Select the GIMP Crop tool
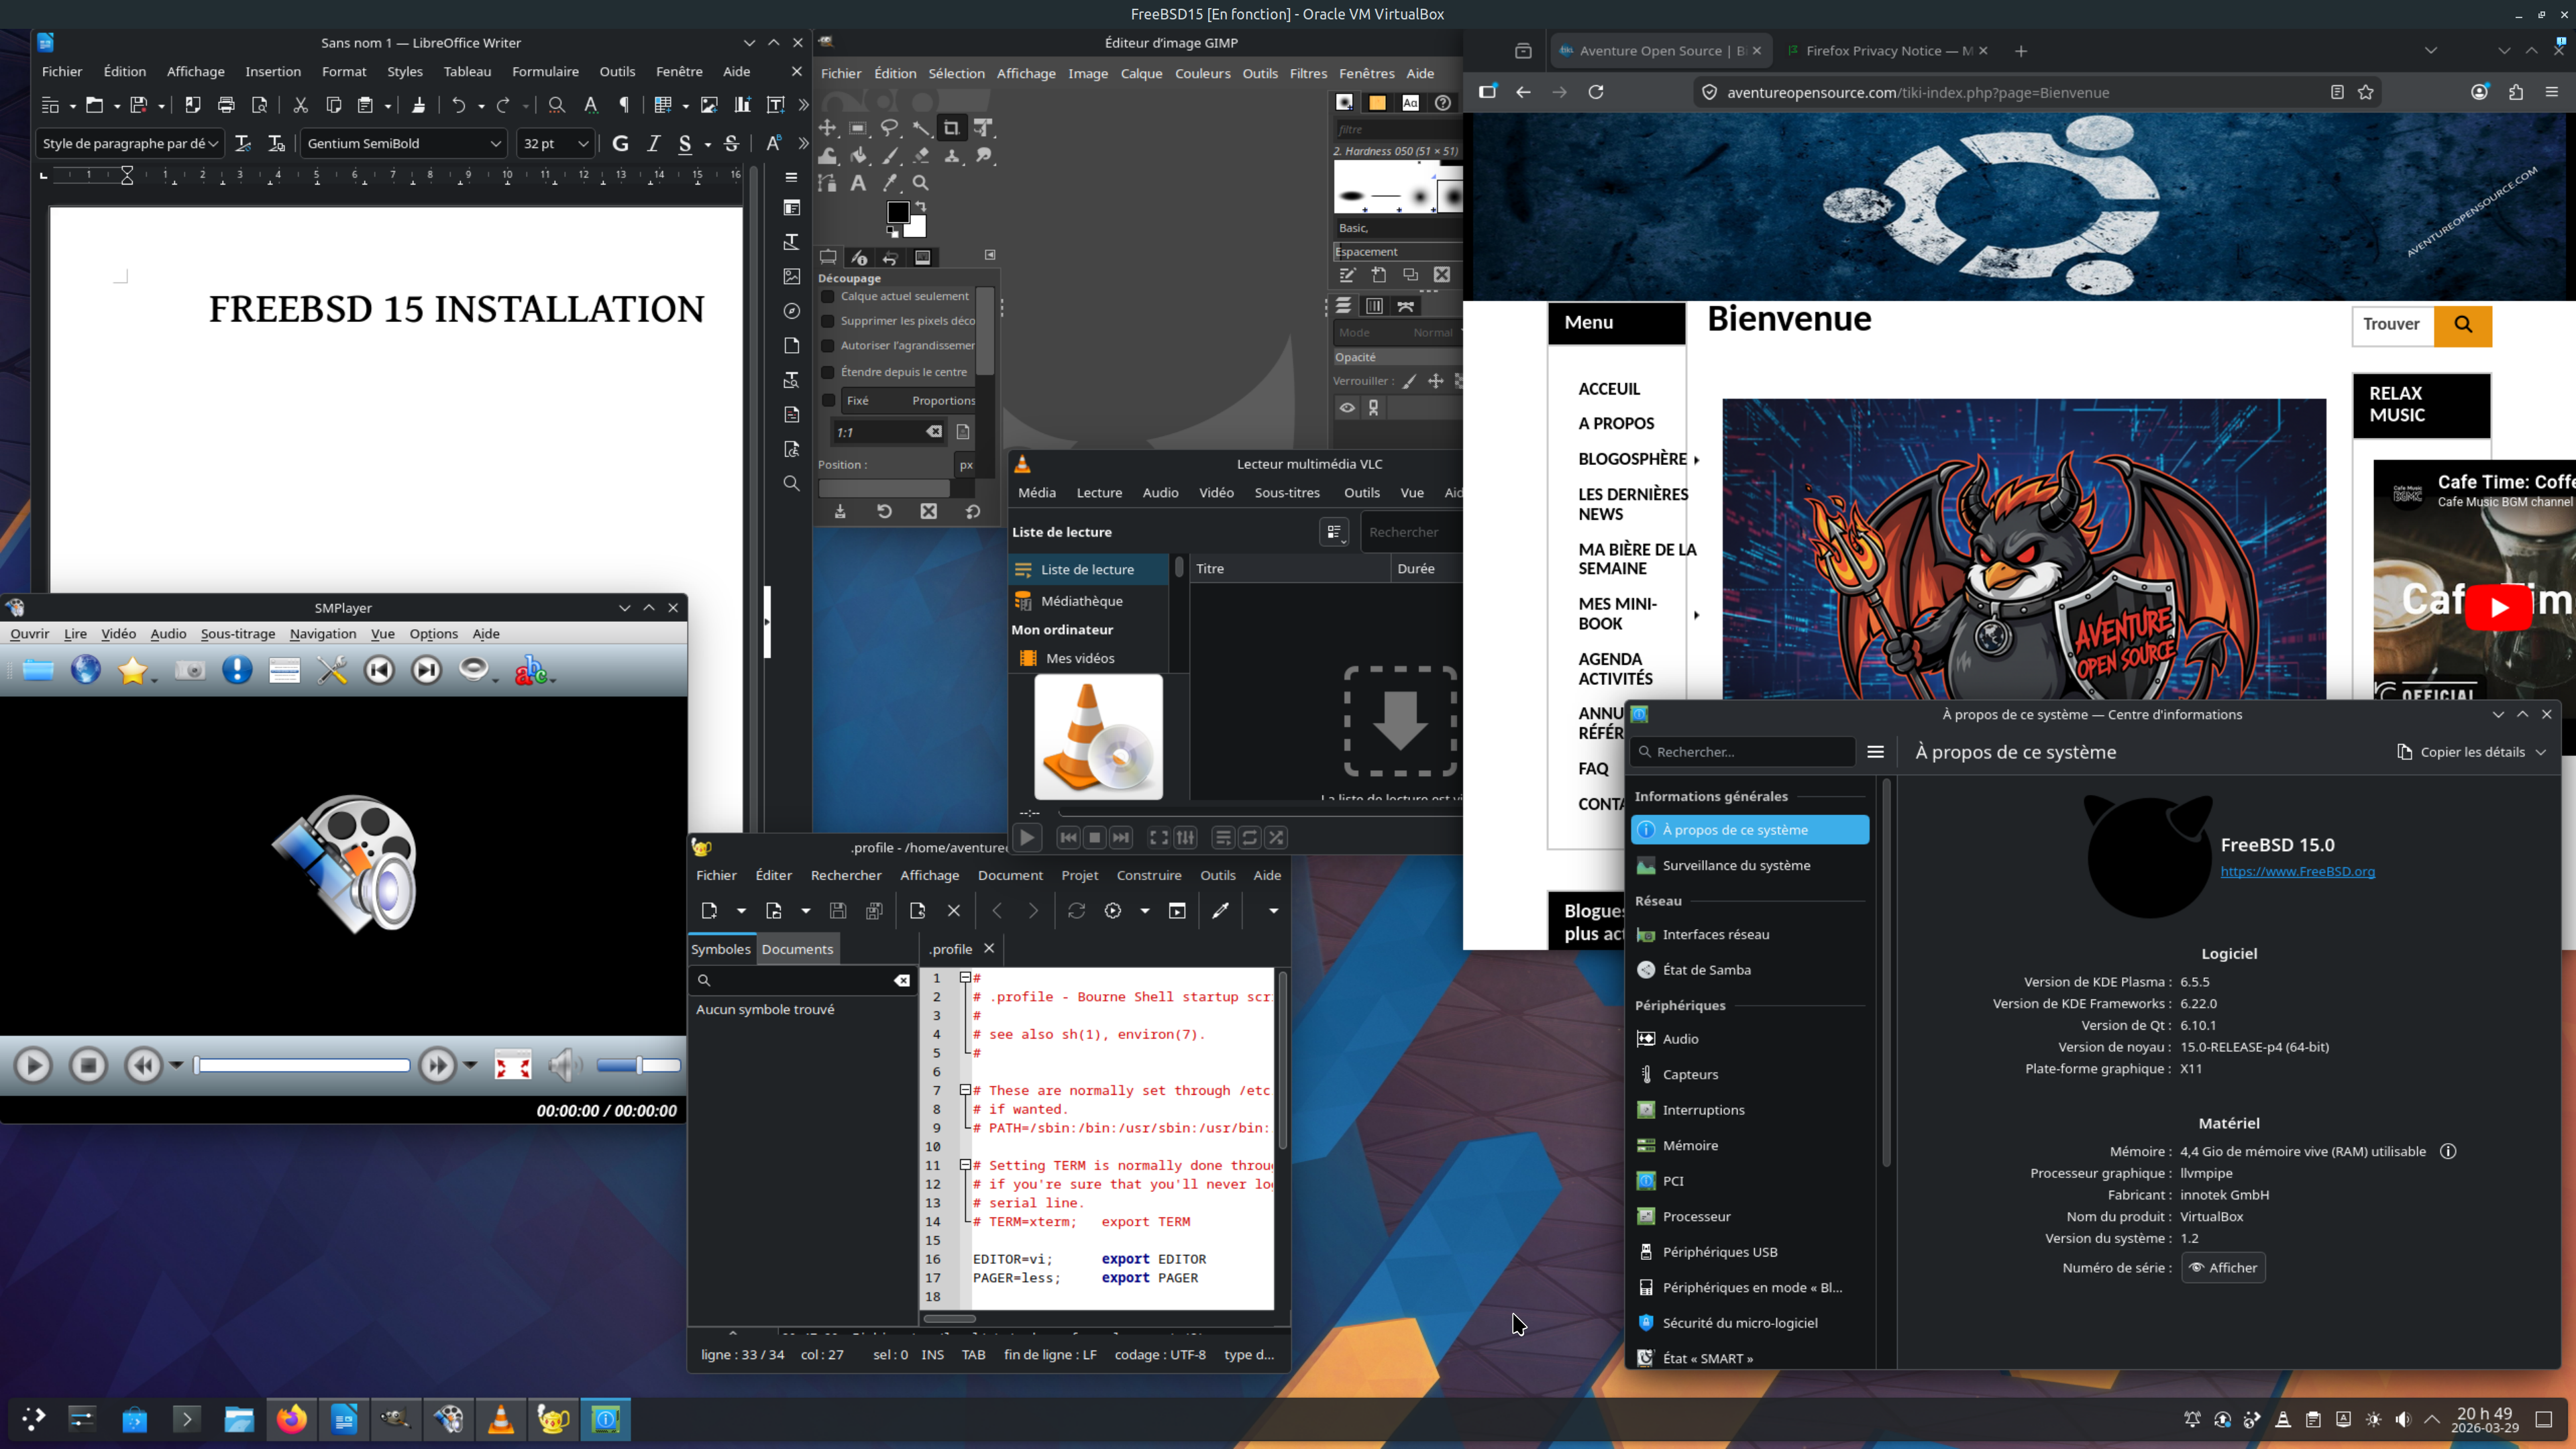 (x=951, y=127)
